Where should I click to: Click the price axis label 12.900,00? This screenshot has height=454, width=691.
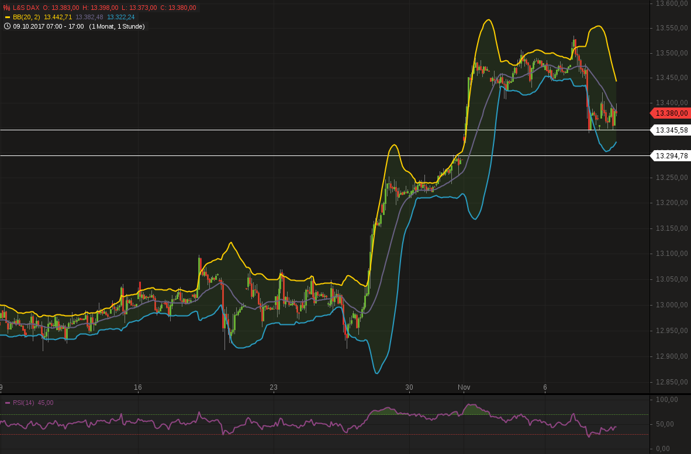coord(672,356)
